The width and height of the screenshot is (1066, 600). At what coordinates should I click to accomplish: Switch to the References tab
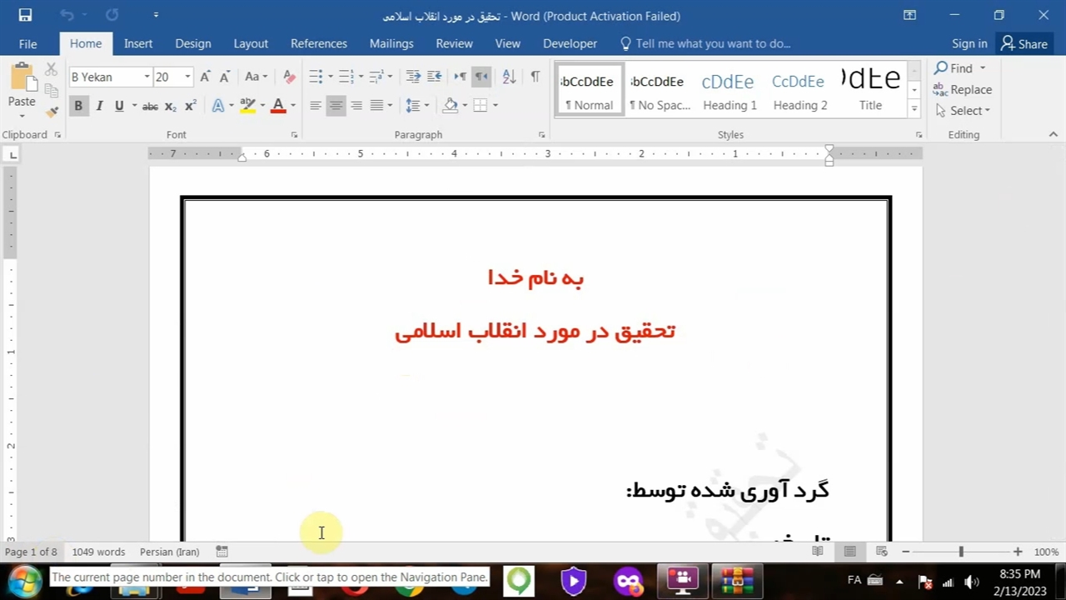[x=318, y=43]
